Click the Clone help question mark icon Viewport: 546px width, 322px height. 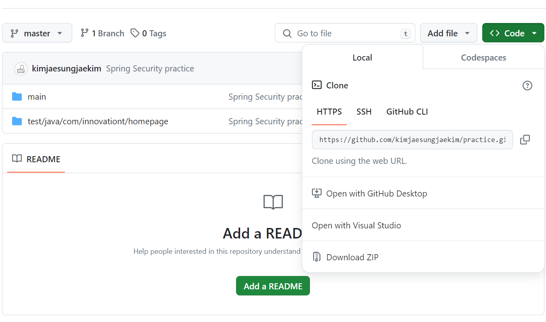527,86
